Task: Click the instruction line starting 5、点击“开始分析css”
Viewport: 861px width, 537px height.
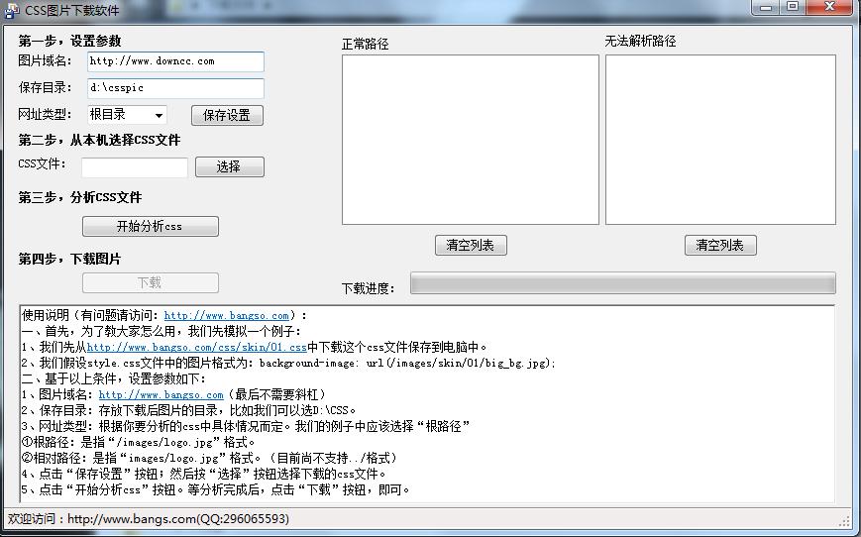Action: click(216, 489)
